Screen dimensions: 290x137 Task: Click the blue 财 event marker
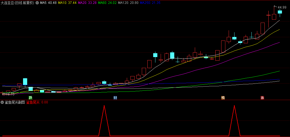(x=115, y=98)
